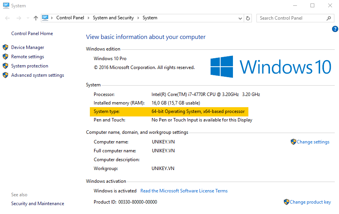Click shield icon beside Advanced system settings
339x214 pixels.
pyautogui.click(x=5, y=75)
